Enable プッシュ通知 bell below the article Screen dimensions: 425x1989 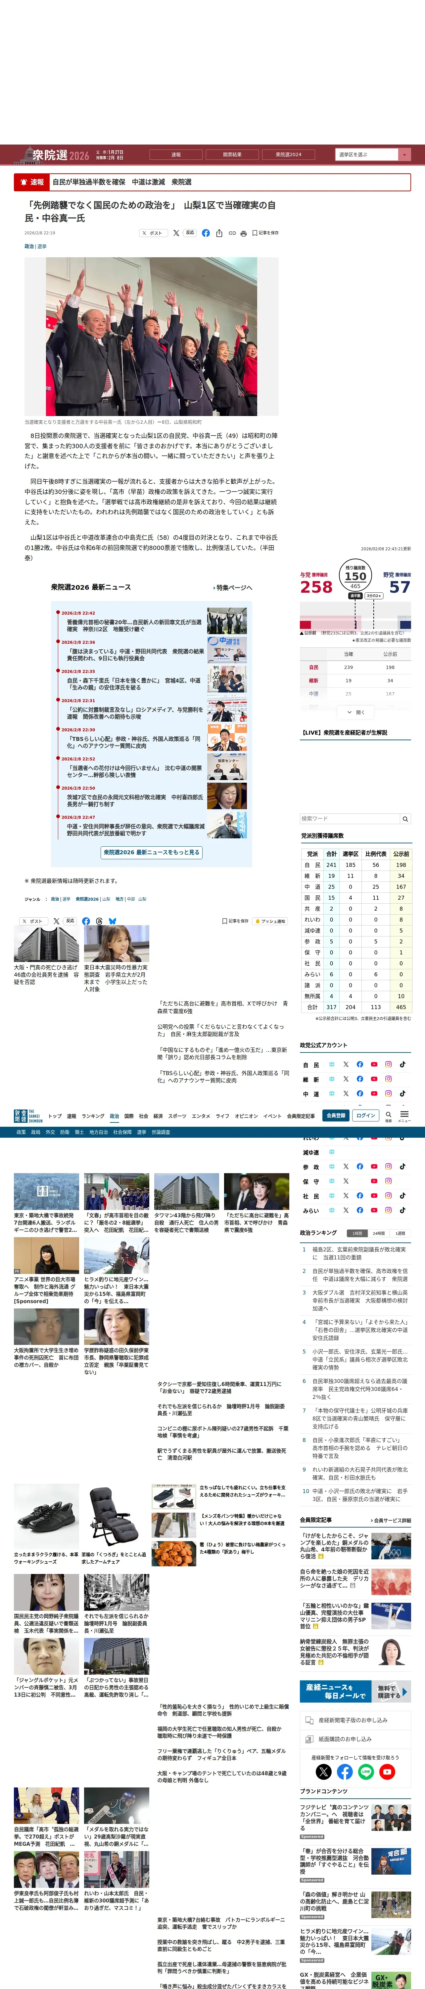[271, 921]
